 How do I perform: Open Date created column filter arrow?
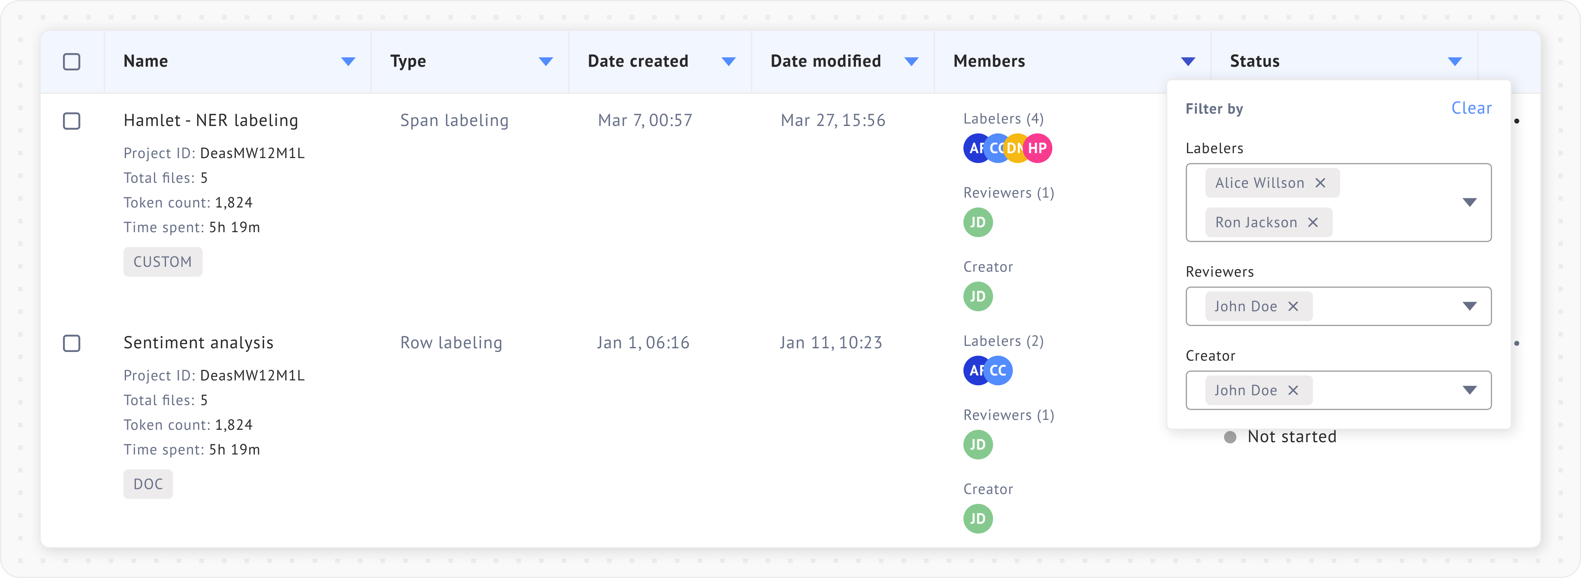[728, 61]
